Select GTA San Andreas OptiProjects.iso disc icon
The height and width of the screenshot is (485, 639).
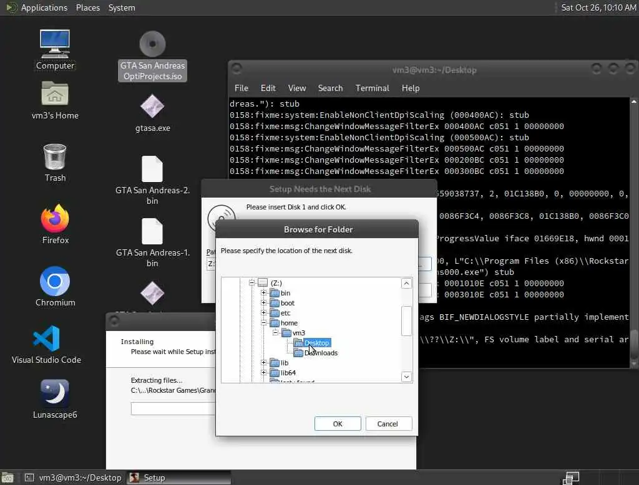pyautogui.click(x=152, y=44)
